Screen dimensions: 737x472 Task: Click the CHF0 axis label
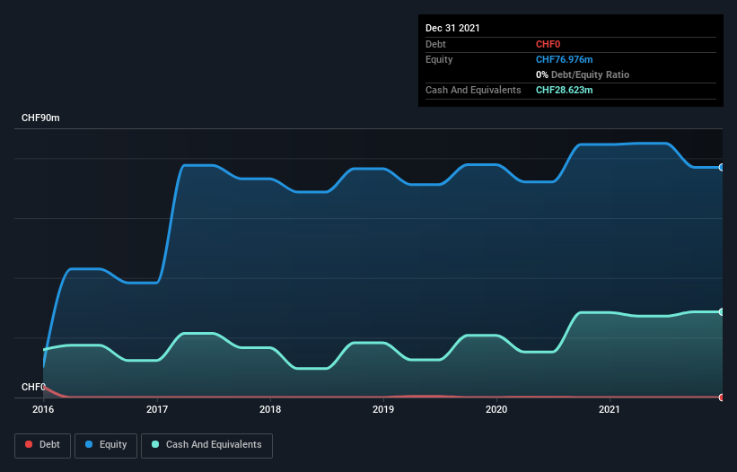pyautogui.click(x=33, y=387)
